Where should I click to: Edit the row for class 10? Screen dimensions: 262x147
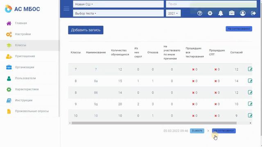pos(250,115)
